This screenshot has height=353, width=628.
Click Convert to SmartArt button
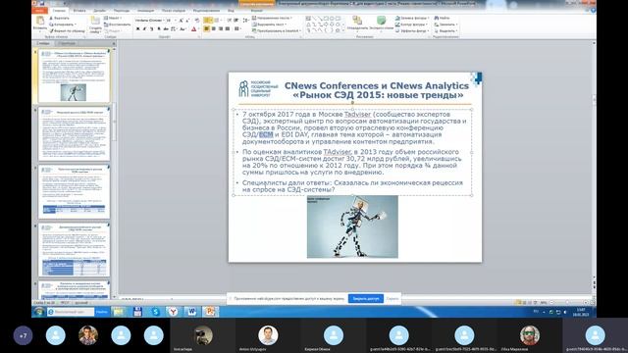(x=277, y=30)
